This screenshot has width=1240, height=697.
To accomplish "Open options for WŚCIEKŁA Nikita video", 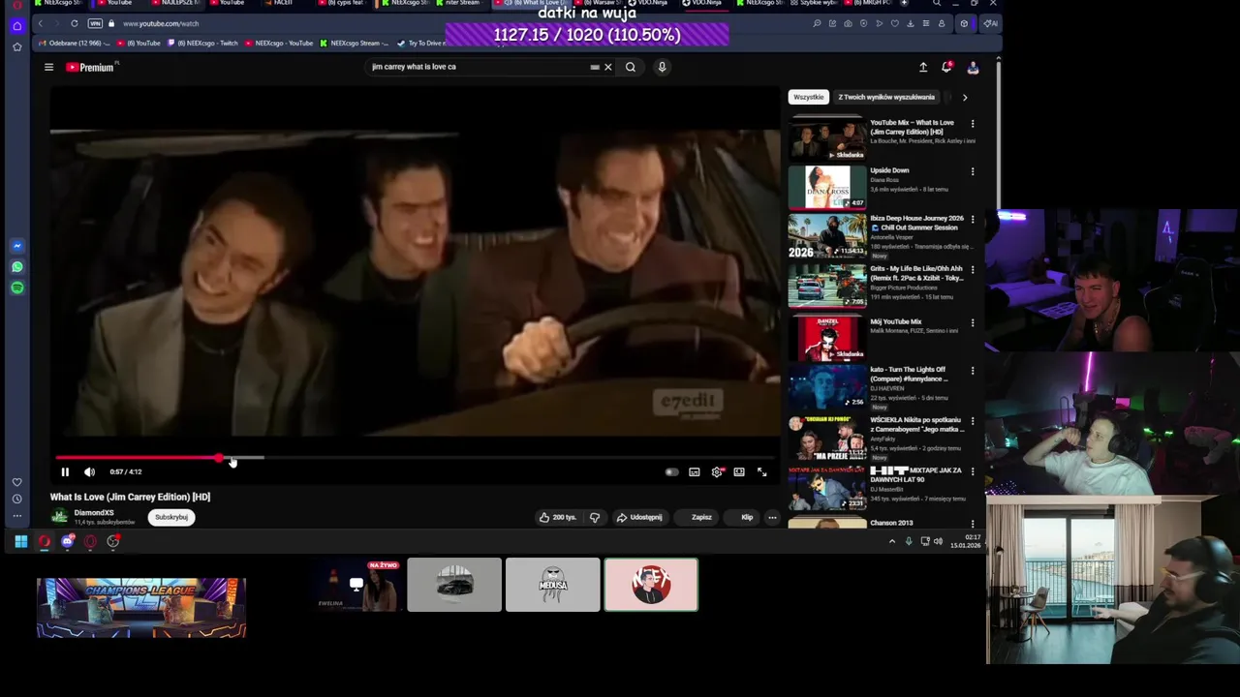I will (x=973, y=421).
